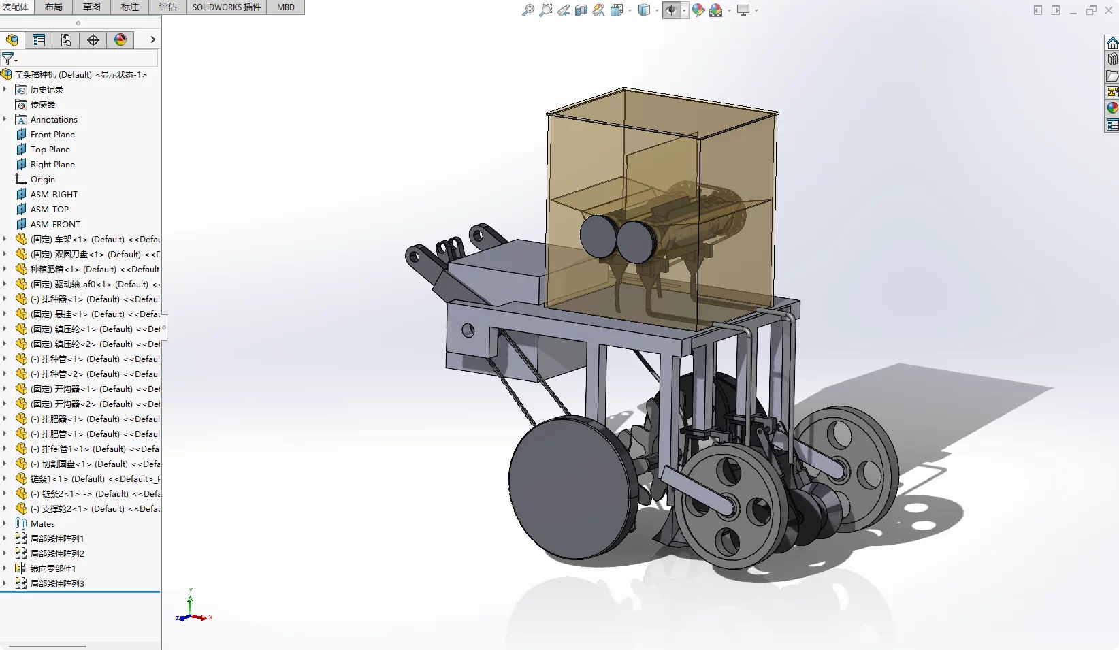
Task: Open the 草图 ribbon tab
Action: click(91, 7)
